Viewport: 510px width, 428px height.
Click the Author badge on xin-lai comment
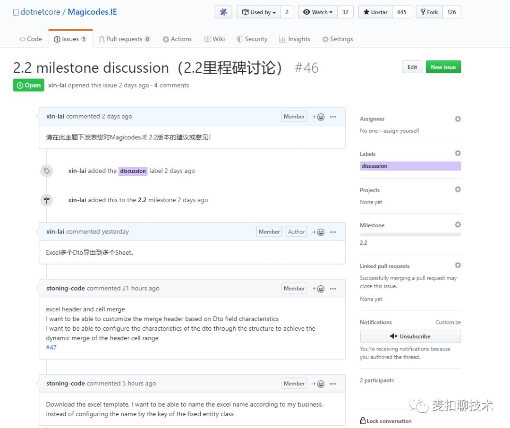coord(296,232)
